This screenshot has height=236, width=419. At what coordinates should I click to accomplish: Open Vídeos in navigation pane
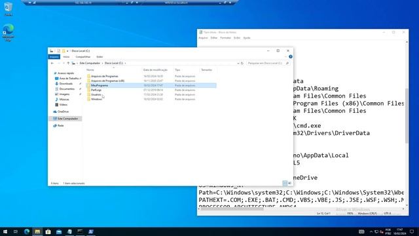pyautogui.click(x=63, y=105)
